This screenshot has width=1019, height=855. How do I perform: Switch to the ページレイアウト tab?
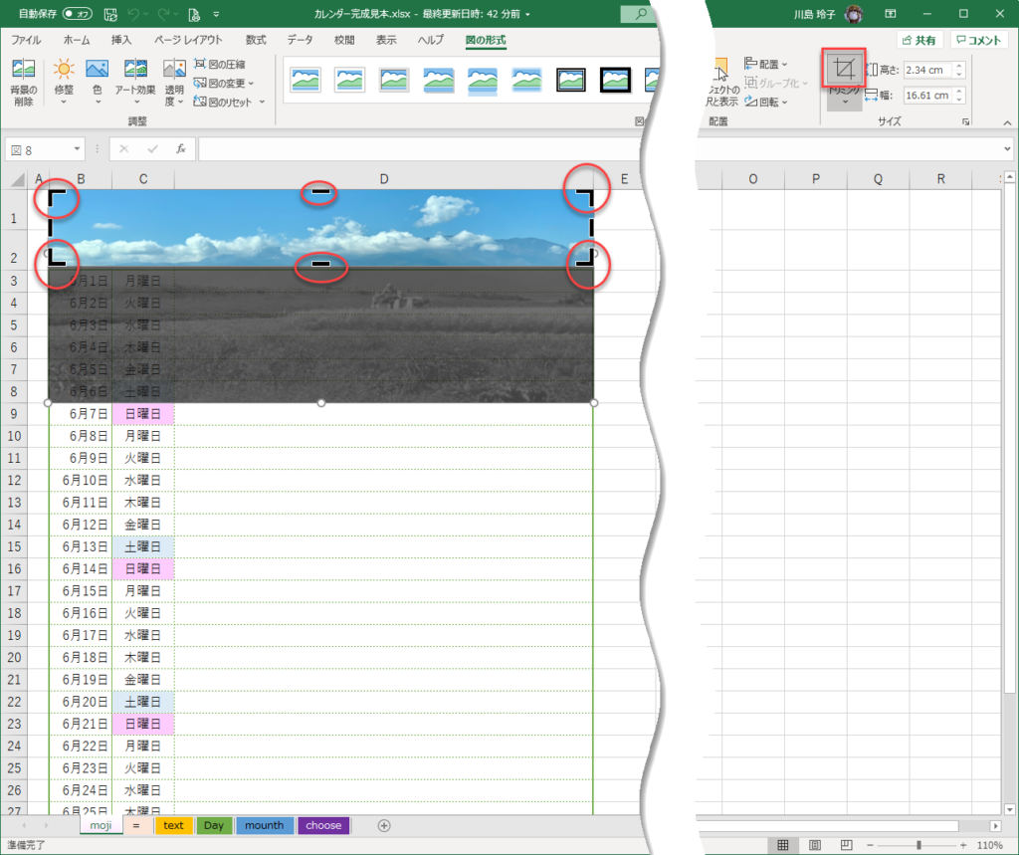188,40
